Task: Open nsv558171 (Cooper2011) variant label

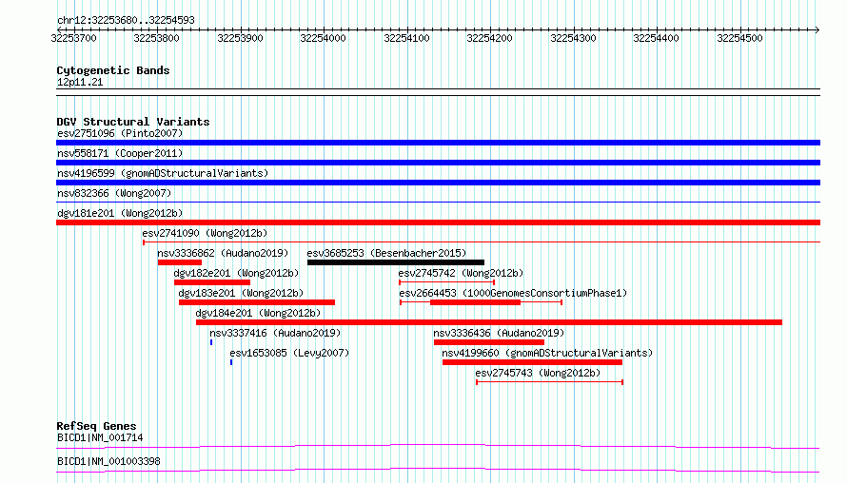Action: pos(120,153)
